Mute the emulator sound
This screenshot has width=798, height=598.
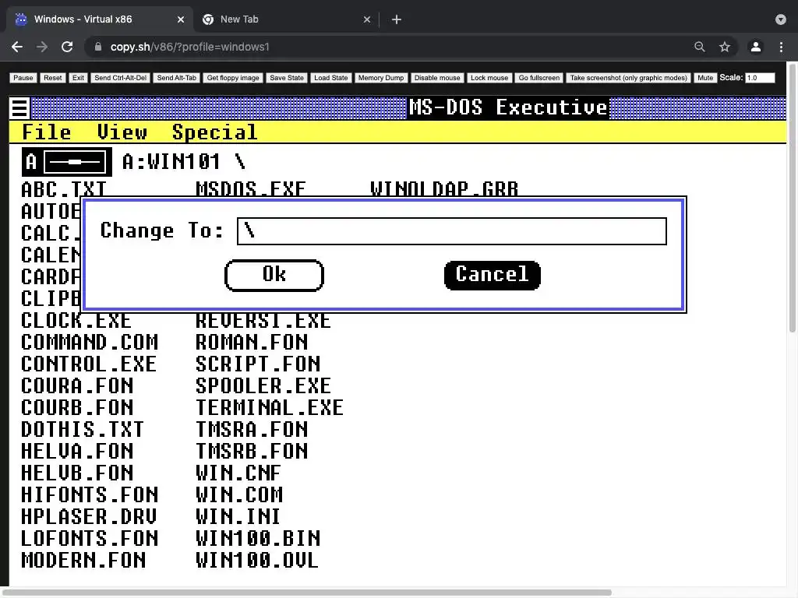click(704, 78)
